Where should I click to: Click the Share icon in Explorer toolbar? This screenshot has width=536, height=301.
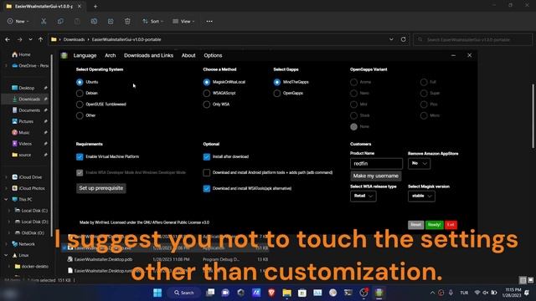[111, 21]
